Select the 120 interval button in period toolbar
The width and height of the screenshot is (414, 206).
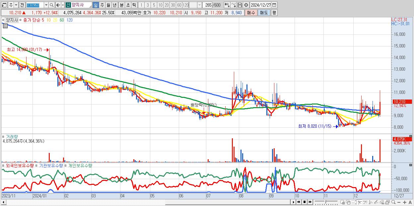(186, 5)
